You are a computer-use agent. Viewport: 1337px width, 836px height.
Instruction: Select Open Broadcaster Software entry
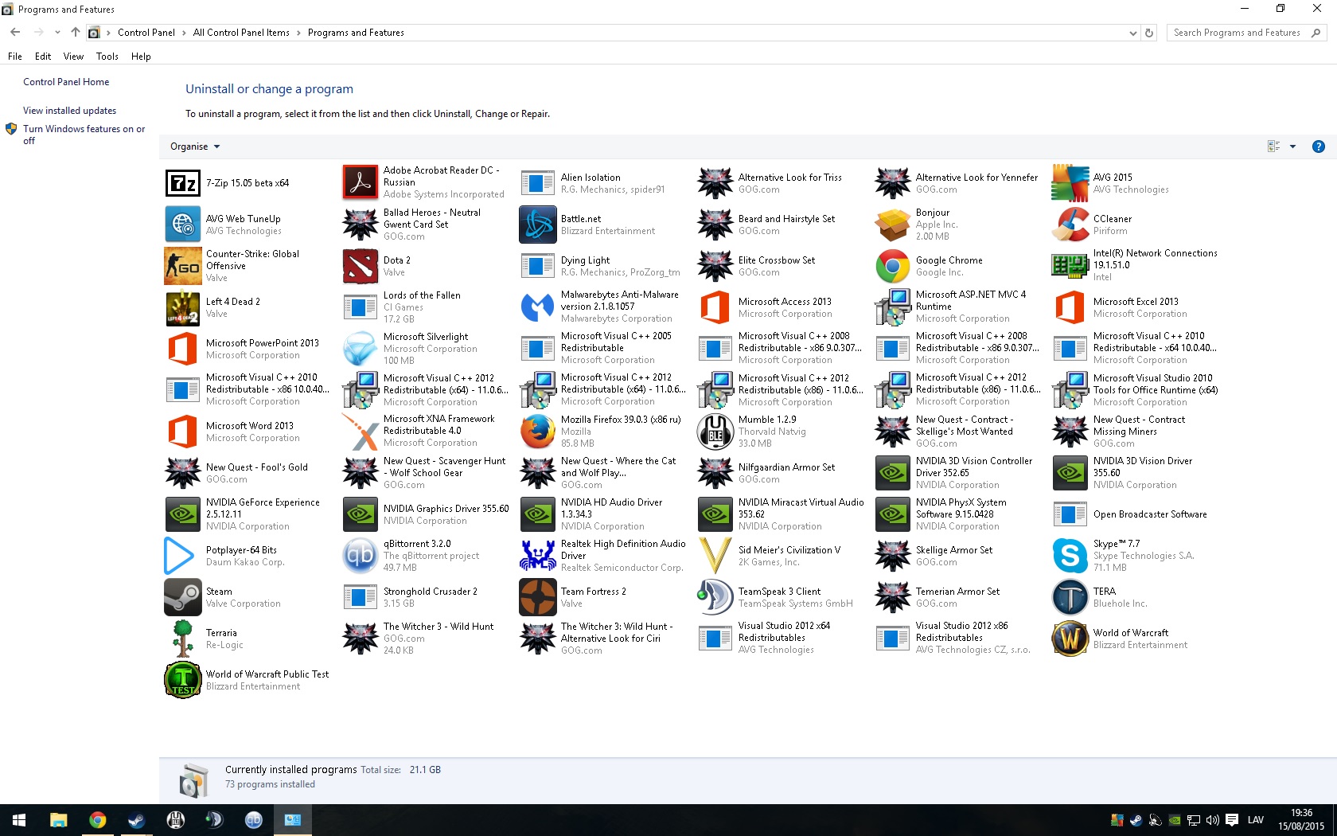point(1136,514)
